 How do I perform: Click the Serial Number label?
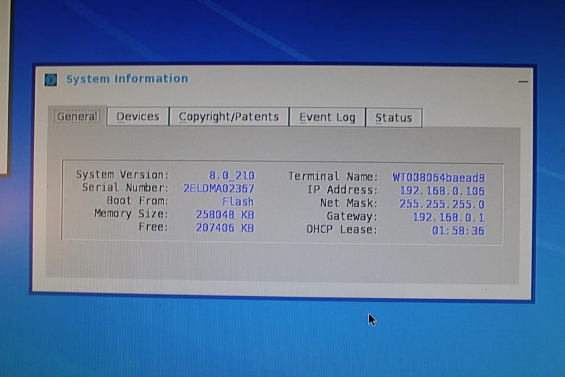[x=125, y=187]
